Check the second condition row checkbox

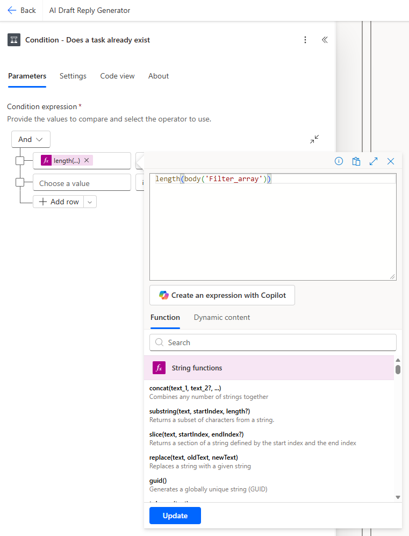tap(20, 183)
